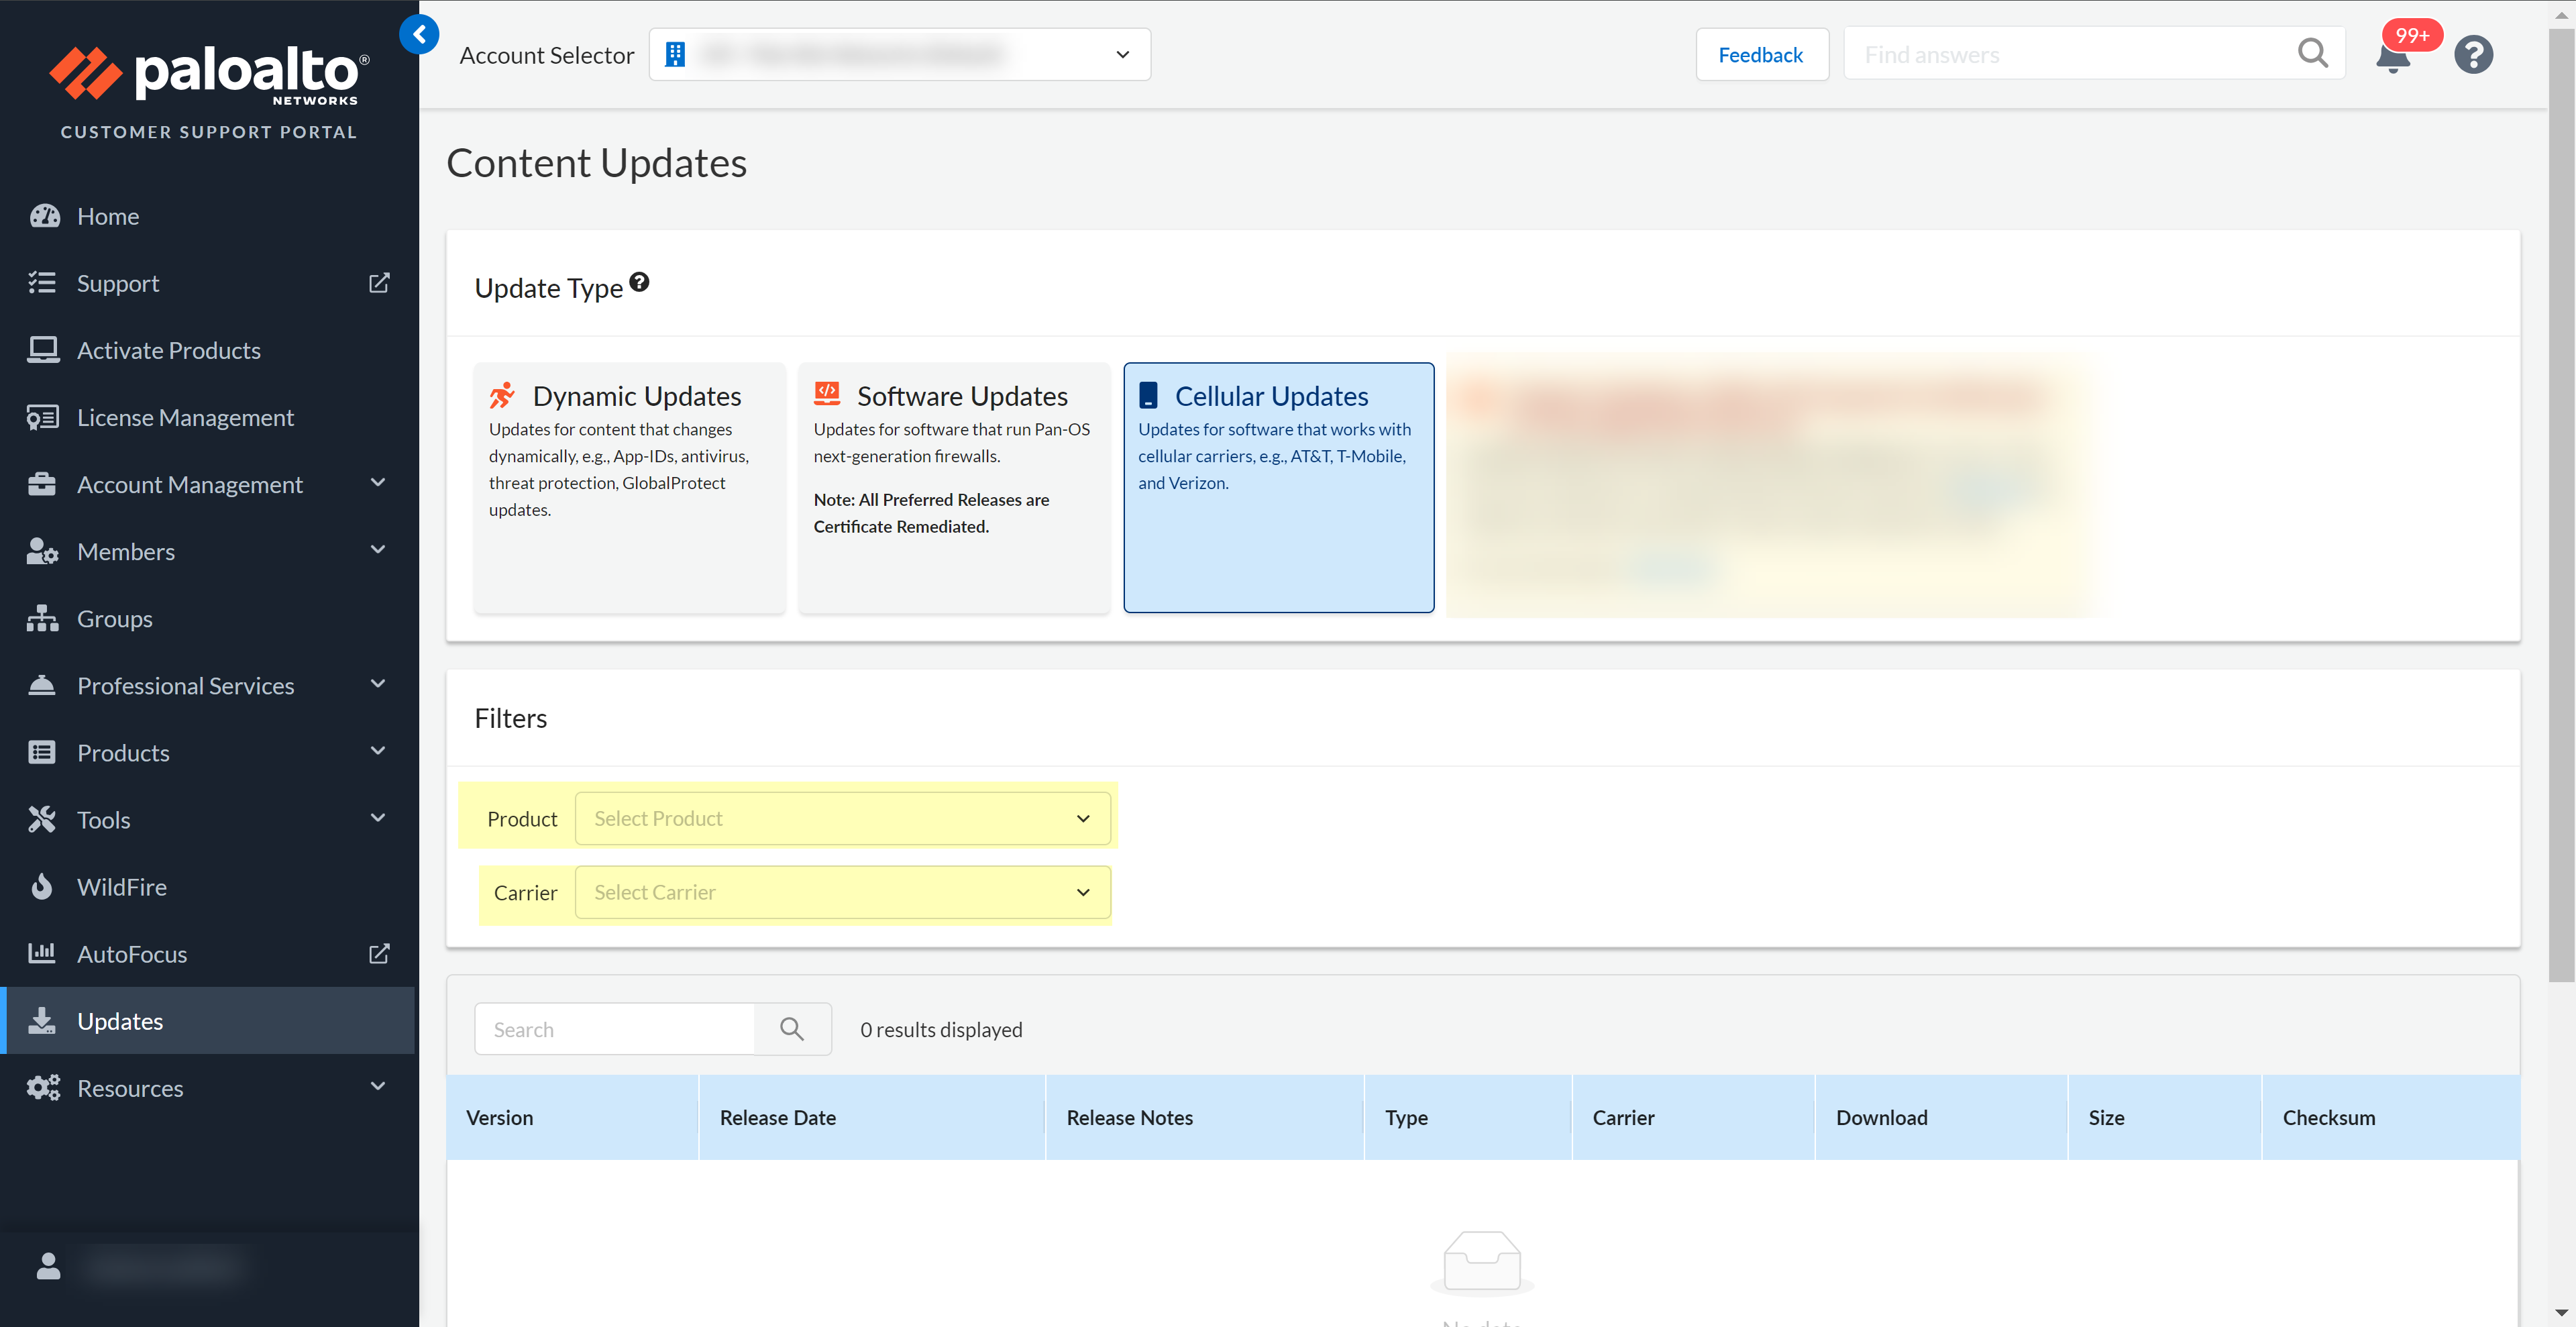Click the notification bell icon

(x=2393, y=58)
